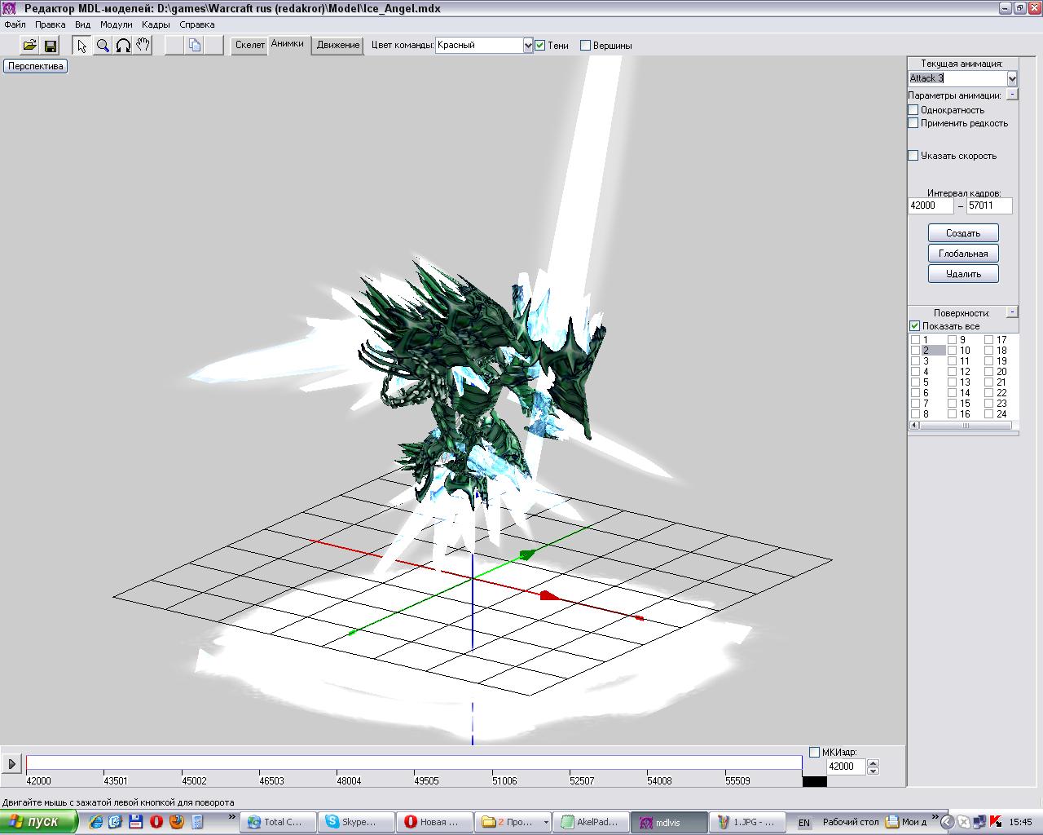Check surface 9 checkbox
This screenshot has height=835, width=1043.
pos(952,340)
